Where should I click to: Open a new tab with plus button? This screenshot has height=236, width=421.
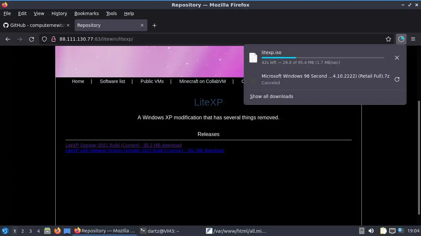pos(154,25)
